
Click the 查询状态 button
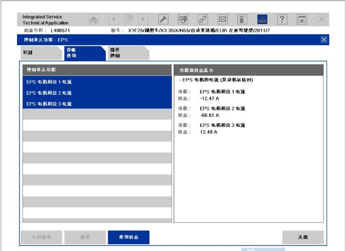pyautogui.click(x=129, y=237)
